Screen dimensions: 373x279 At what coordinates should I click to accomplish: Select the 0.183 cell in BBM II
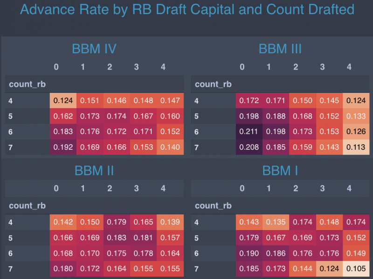coord(117,238)
